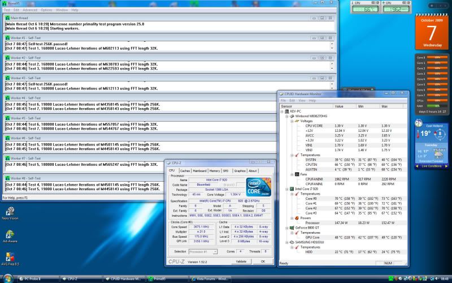Collapse the Powers tree node

(292, 218)
